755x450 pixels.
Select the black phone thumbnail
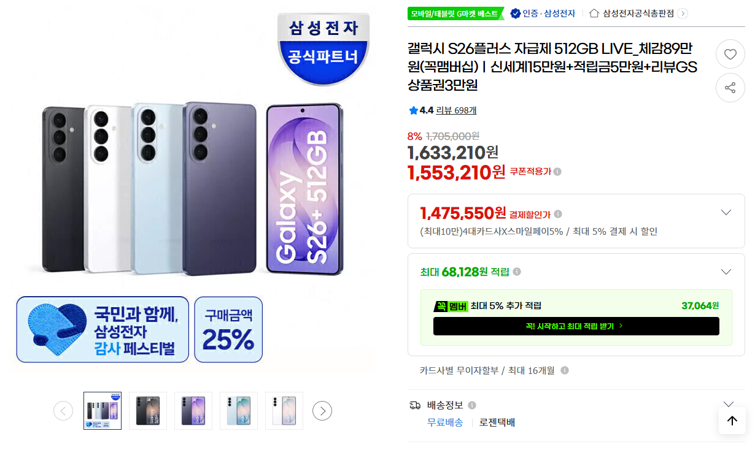click(x=148, y=411)
